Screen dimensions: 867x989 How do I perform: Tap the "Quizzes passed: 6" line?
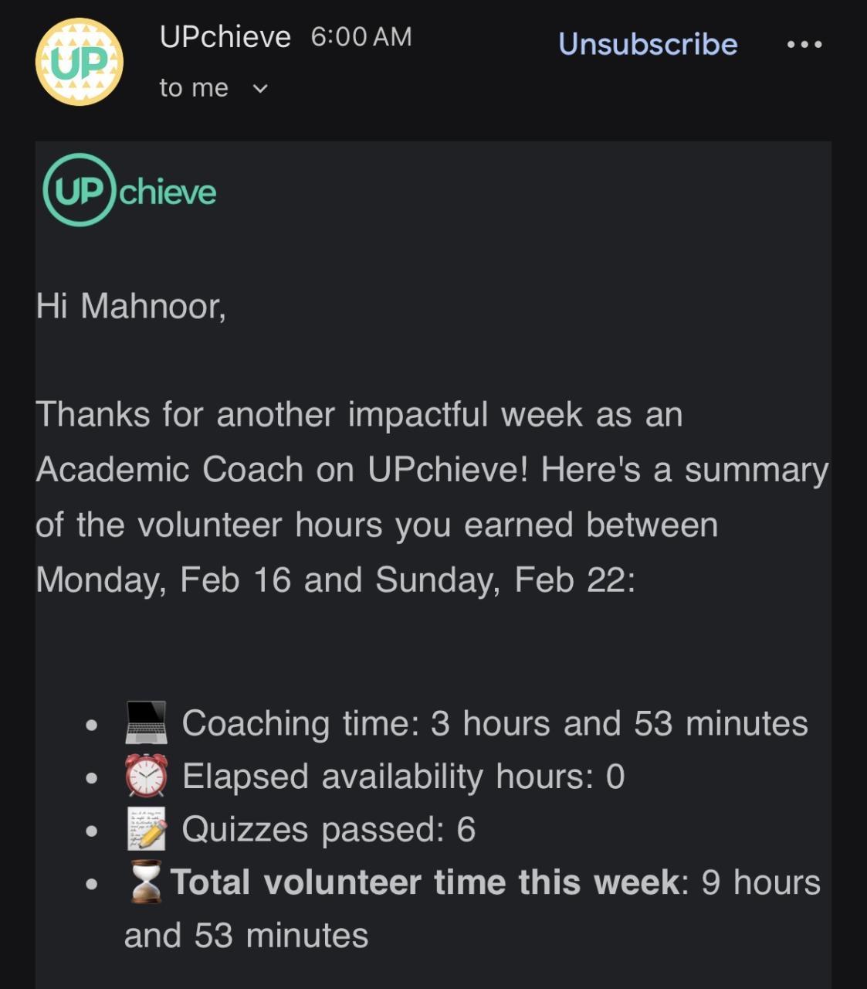[x=328, y=830]
